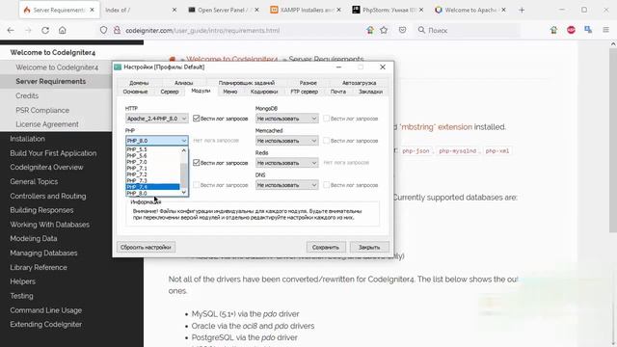Open the Основные tab
Image resolution: width=617 pixels, height=347 pixels.
tap(135, 92)
